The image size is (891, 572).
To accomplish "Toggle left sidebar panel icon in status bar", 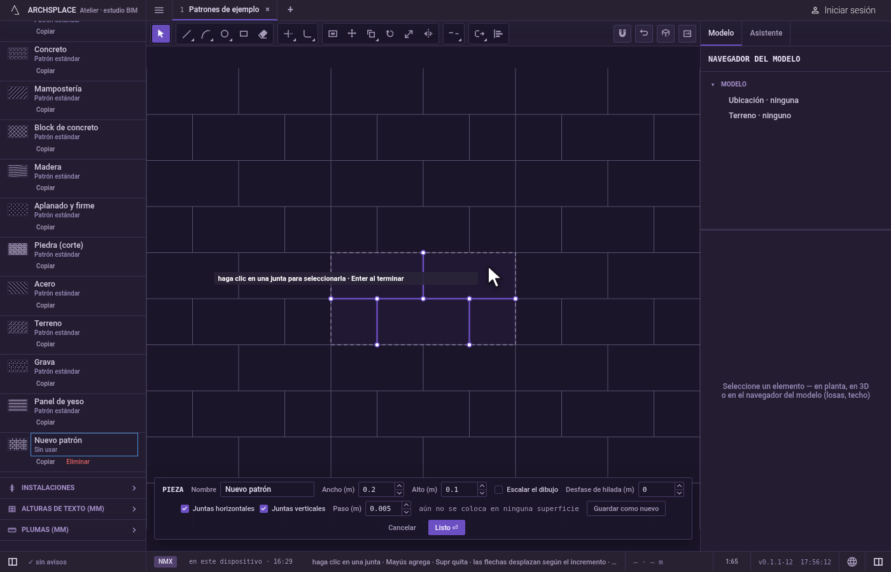I will [x=12, y=562].
